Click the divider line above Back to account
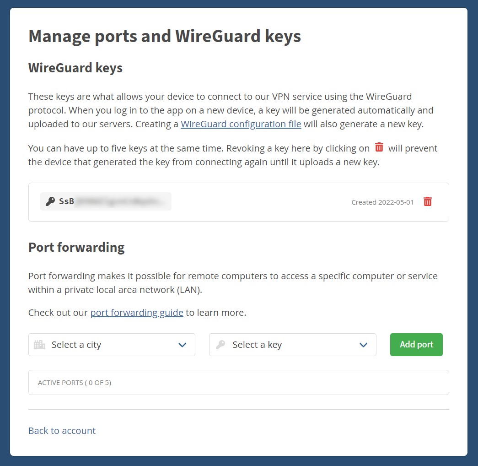 point(238,409)
